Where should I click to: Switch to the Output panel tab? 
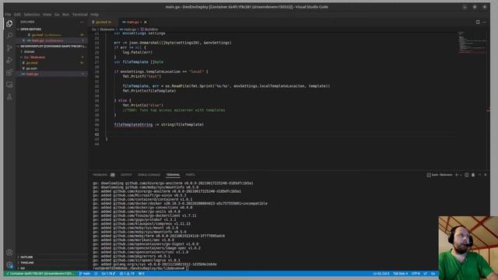point(126,175)
